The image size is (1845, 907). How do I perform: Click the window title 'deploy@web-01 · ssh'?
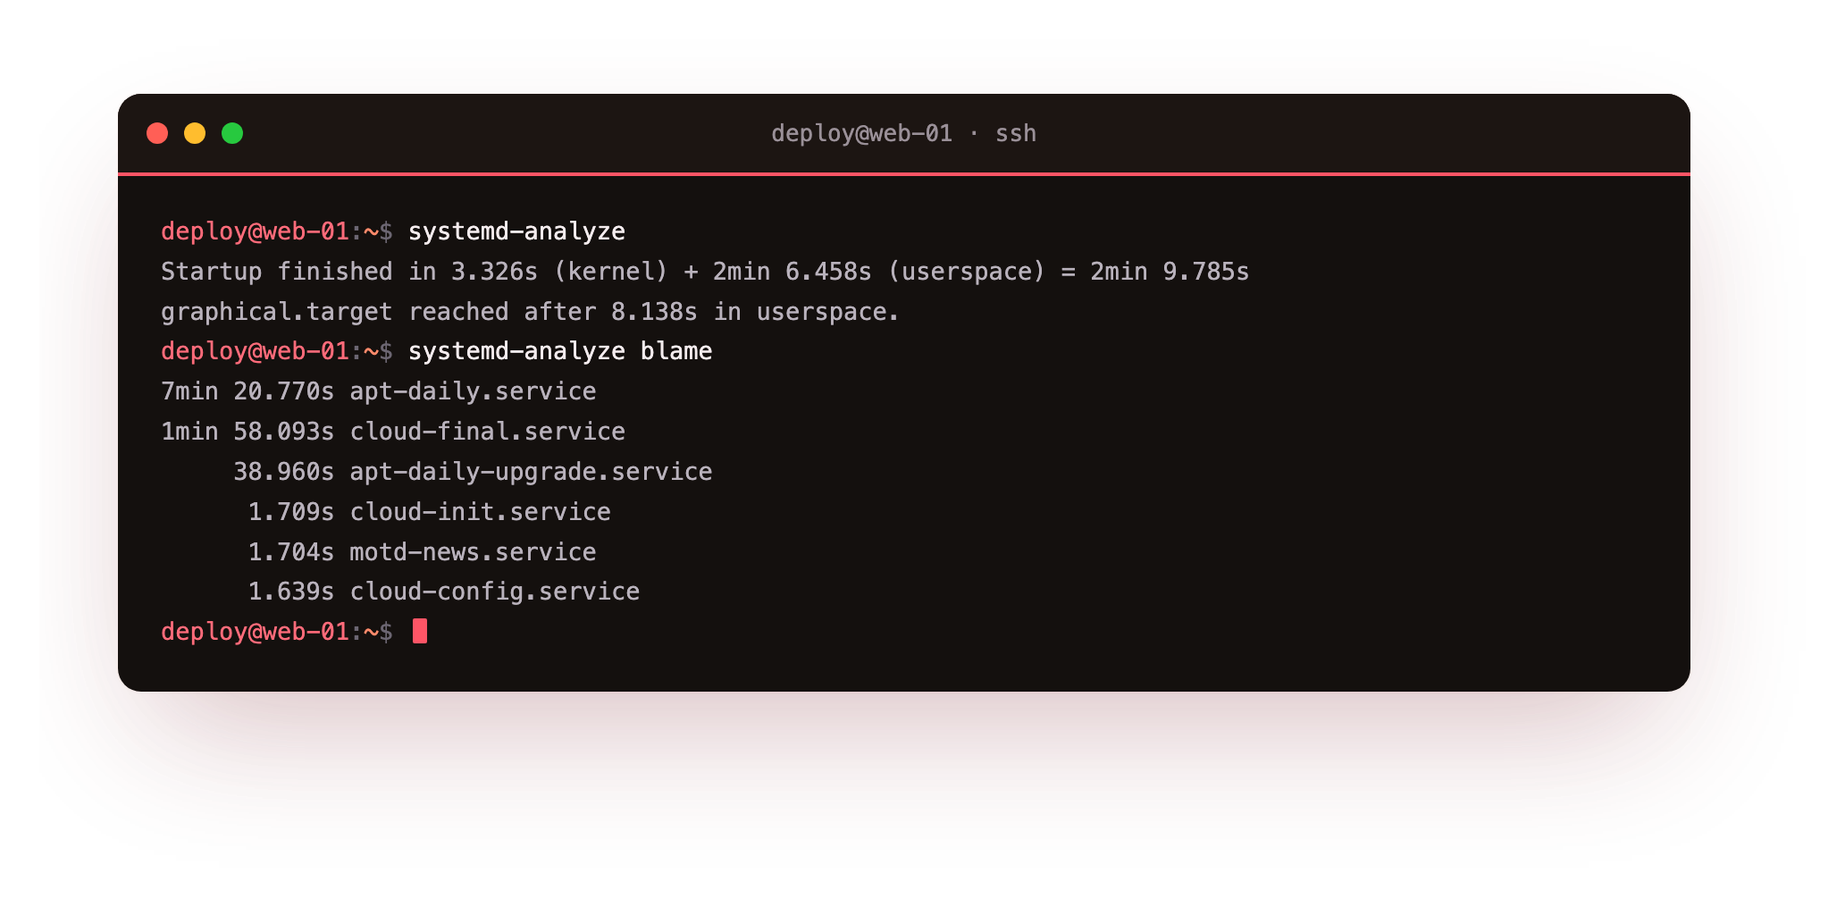point(903,133)
